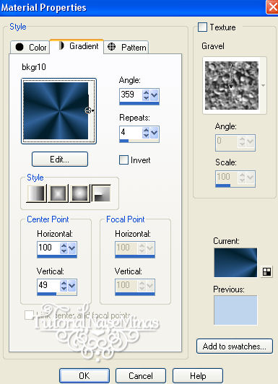
Task: Open the gradient Angle dropdown arrow
Action: click(155, 95)
